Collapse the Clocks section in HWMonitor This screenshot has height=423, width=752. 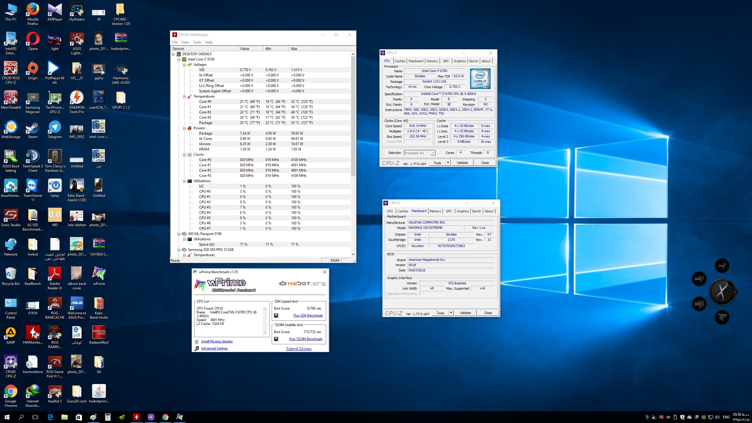click(184, 155)
